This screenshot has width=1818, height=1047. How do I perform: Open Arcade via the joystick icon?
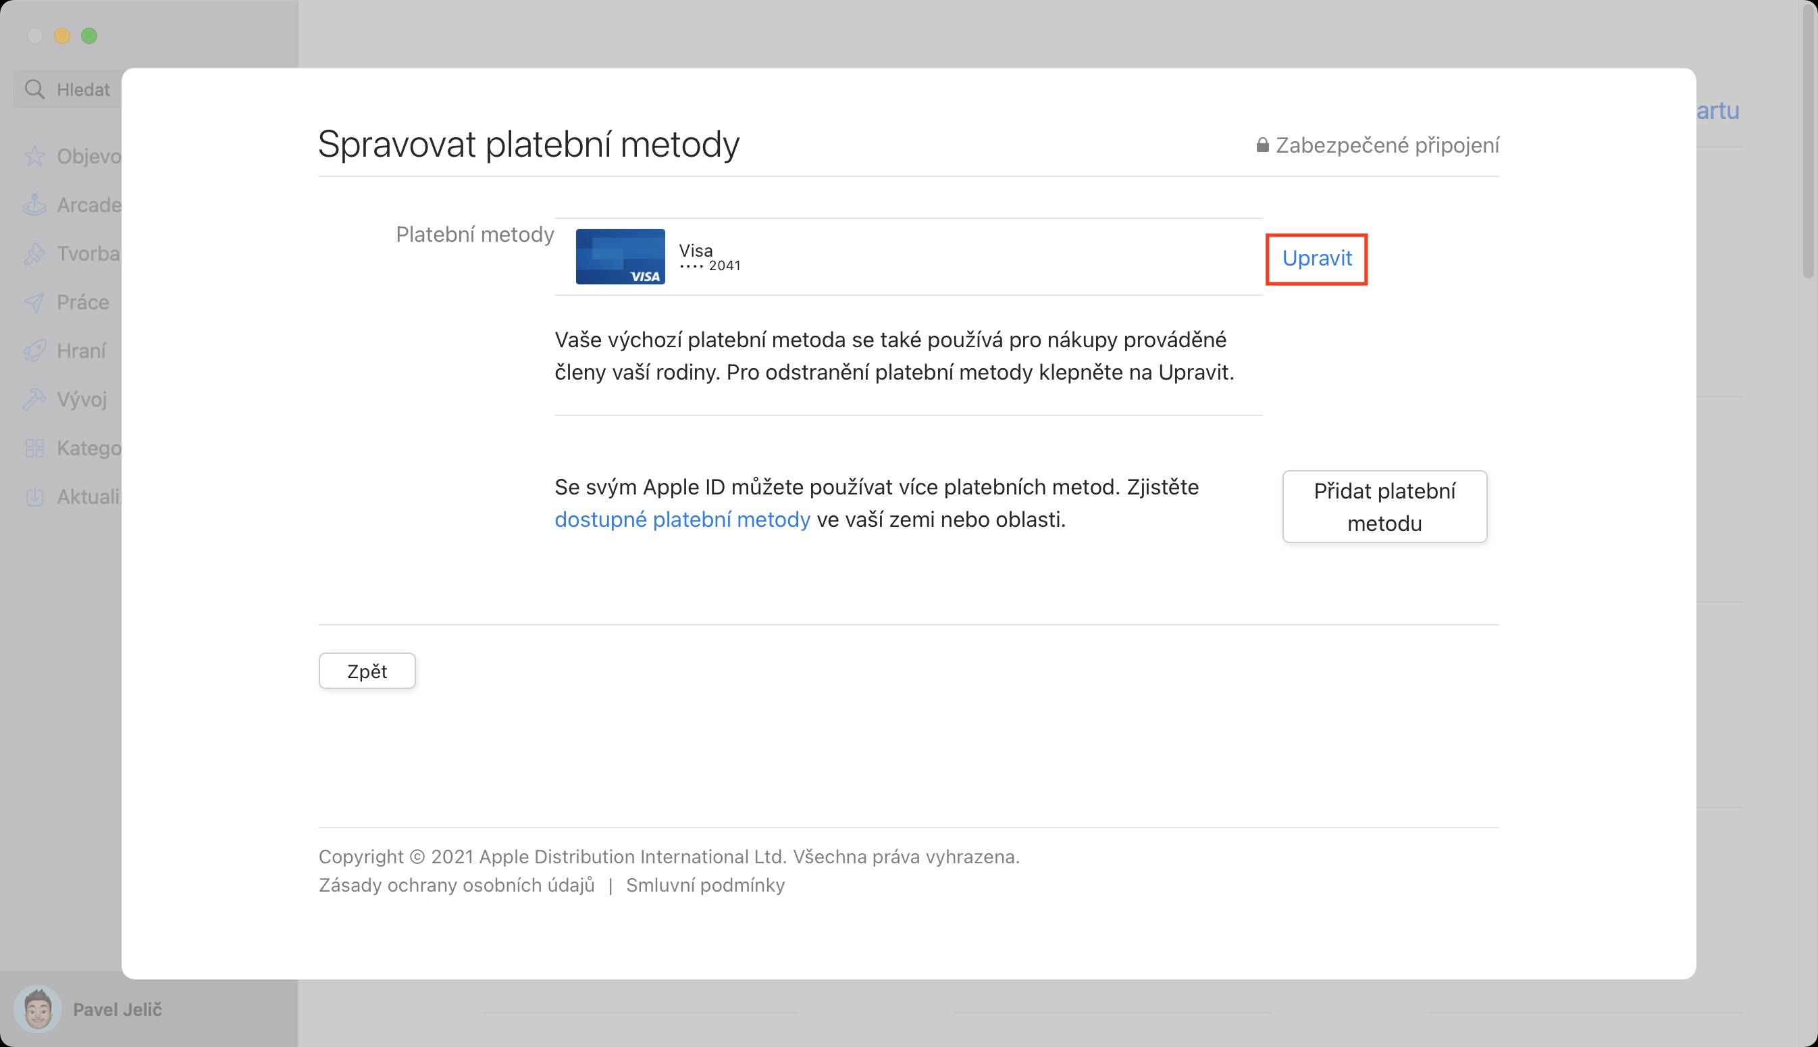point(34,205)
